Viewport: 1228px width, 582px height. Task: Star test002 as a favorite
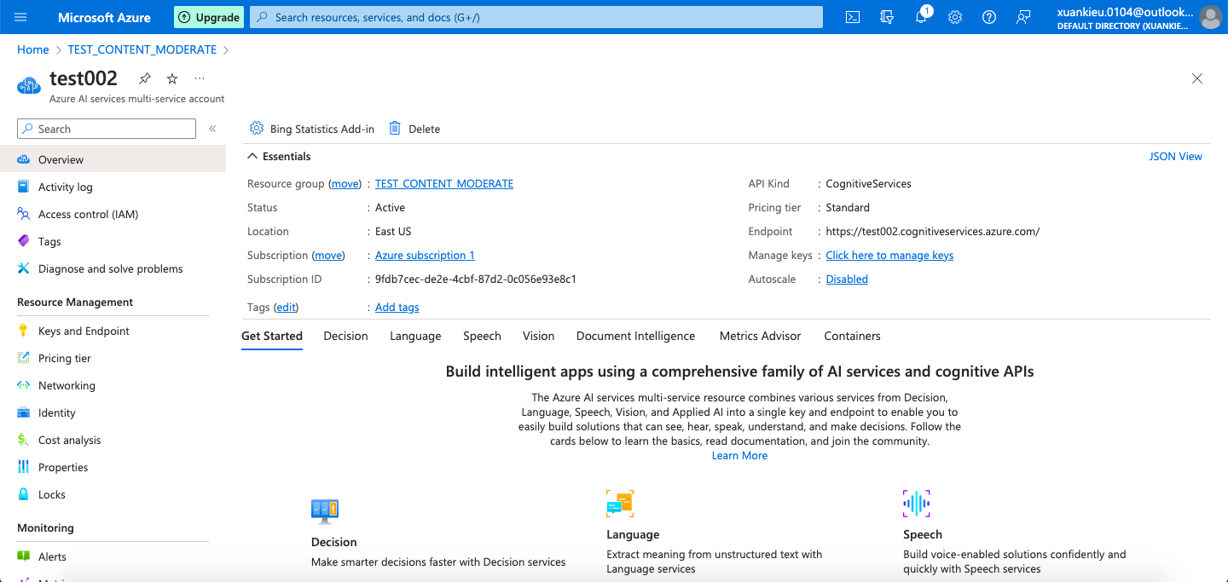[171, 78]
